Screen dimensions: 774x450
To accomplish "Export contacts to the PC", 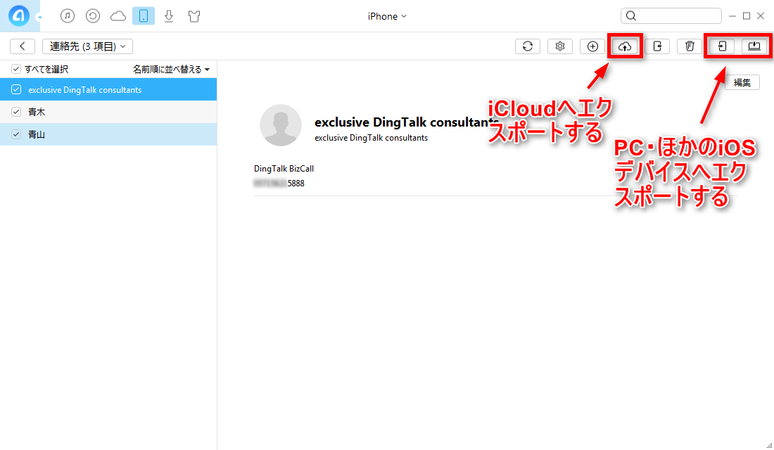I will [x=754, y=46].
